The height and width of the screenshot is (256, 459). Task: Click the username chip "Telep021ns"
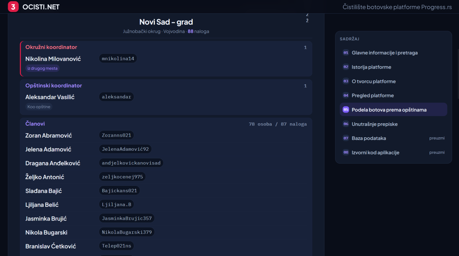[117, 246]
